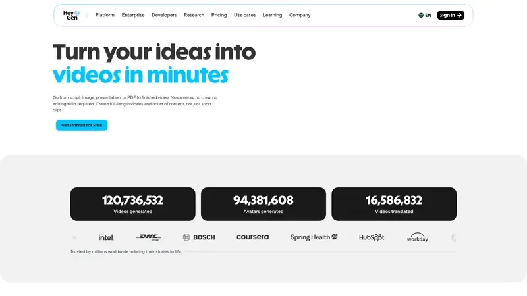
Task: Click the HubSpot logo
Action: tap(372, 237)
